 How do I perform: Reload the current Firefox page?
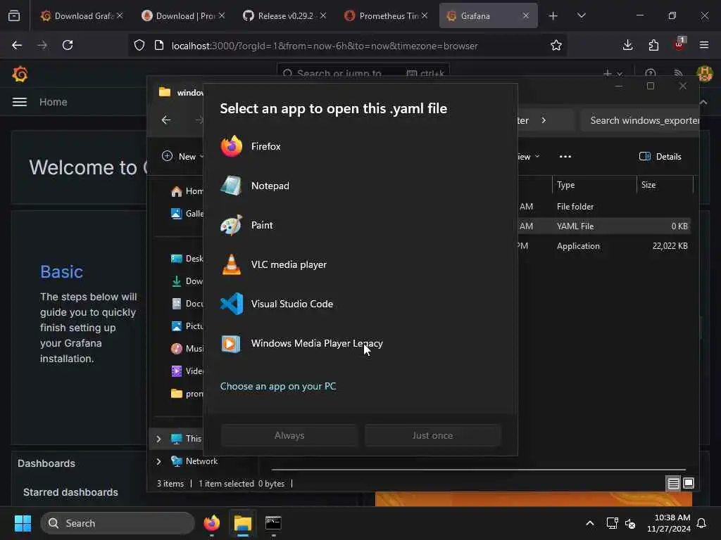(68, 45)
